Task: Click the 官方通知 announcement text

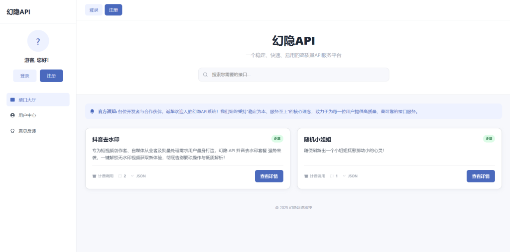Action: (x=258, y=111)
